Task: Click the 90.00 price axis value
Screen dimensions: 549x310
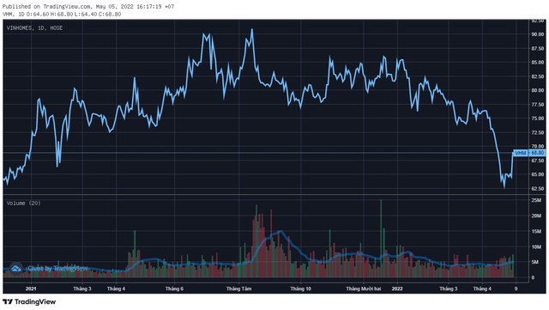Action: click(x=538, y=34)
